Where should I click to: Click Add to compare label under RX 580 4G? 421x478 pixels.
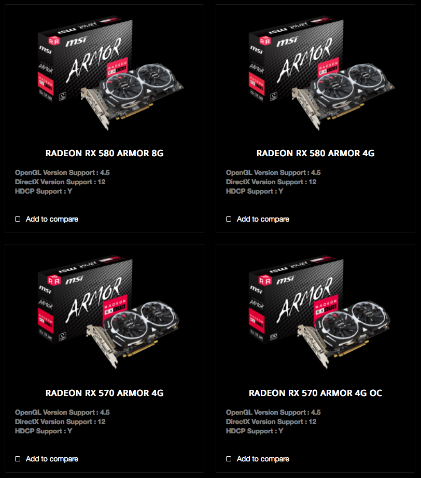263,219
